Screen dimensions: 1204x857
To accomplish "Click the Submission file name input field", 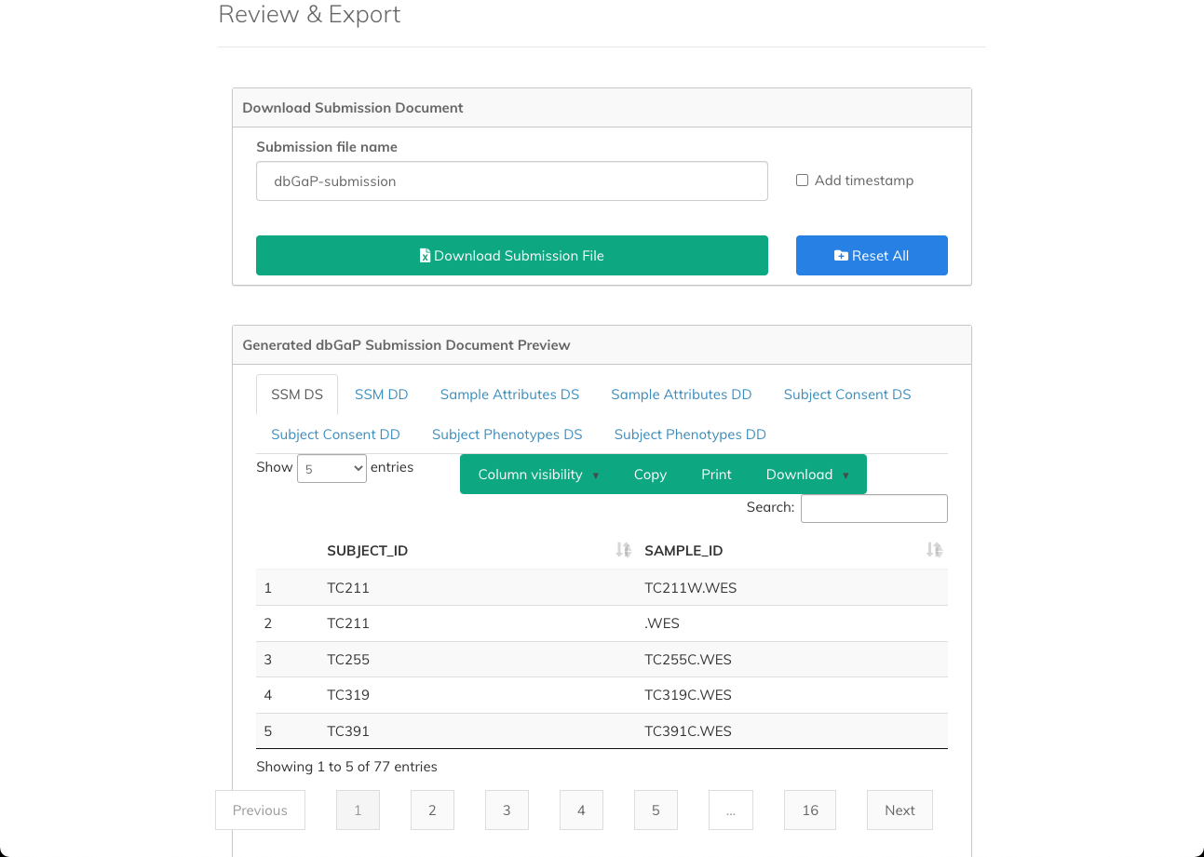I will [512, 181].
